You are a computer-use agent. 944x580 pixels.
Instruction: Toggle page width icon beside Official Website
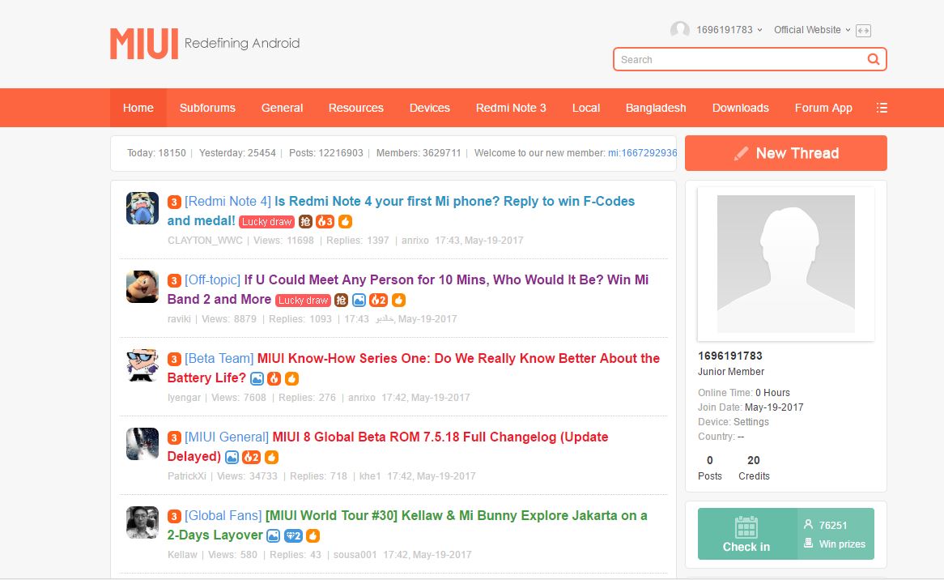point(863,31)
